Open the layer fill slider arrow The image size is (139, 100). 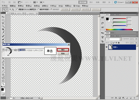pos(136,43)
